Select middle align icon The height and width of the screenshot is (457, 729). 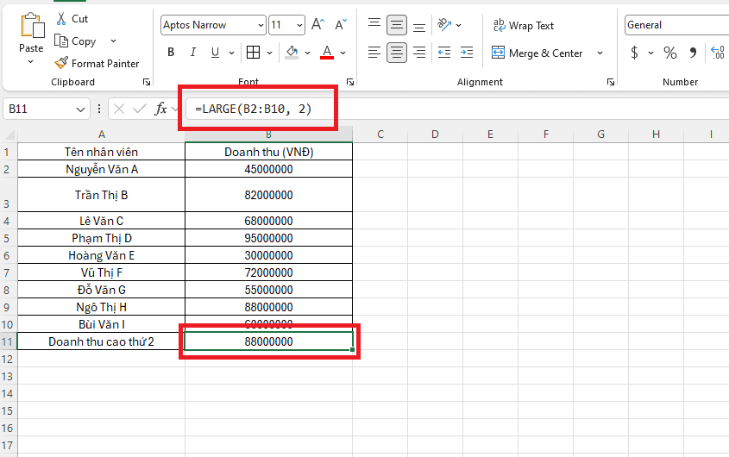[397, 25]
